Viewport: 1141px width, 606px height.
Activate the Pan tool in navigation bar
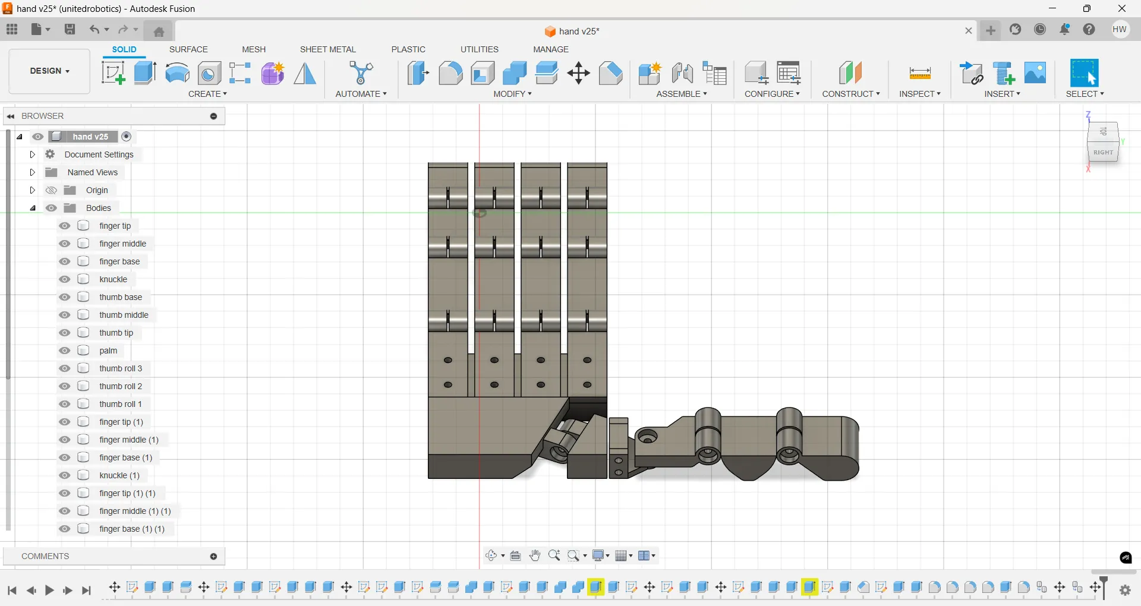[x=535, y=555]
